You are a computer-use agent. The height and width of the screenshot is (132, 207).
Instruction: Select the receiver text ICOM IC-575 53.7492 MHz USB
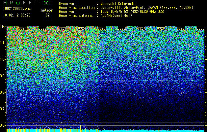coord(132,12)
